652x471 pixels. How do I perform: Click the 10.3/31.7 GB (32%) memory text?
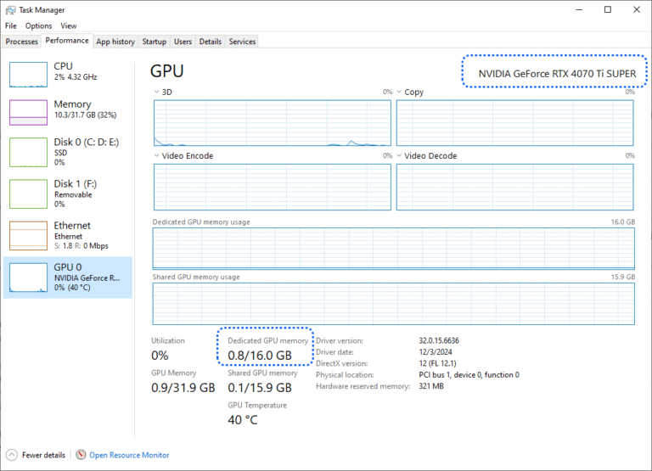(x=85, y=115)
